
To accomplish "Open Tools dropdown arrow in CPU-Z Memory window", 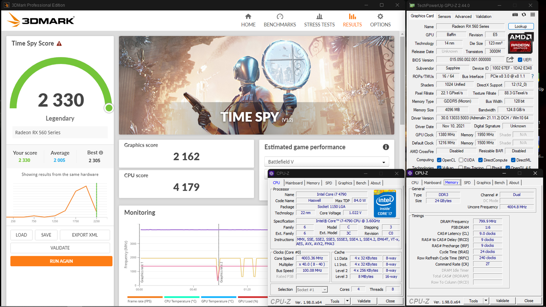I will coord(486,301).
